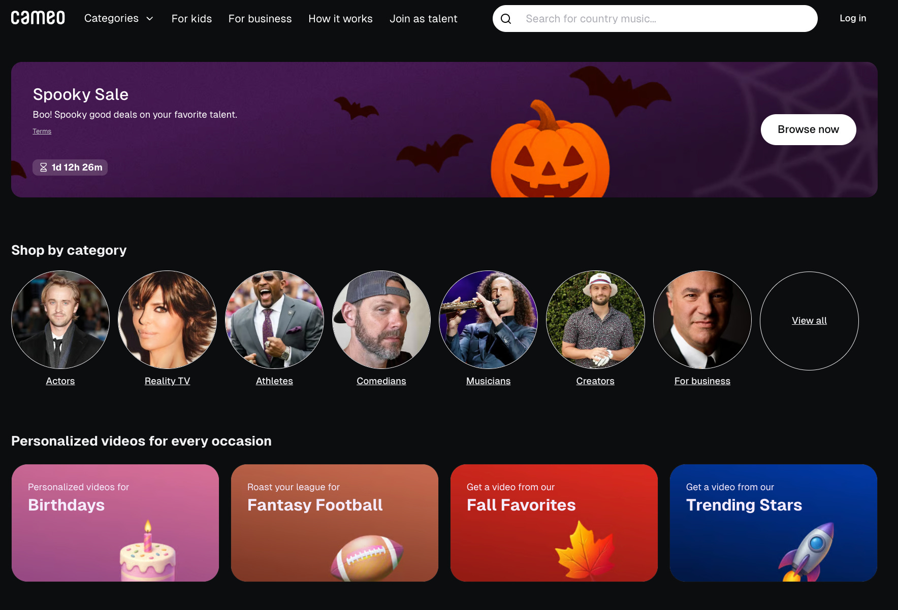Open the View all categories circle
Image resolution: width=898 pixels, height=610 pixels.
[809, 321]
